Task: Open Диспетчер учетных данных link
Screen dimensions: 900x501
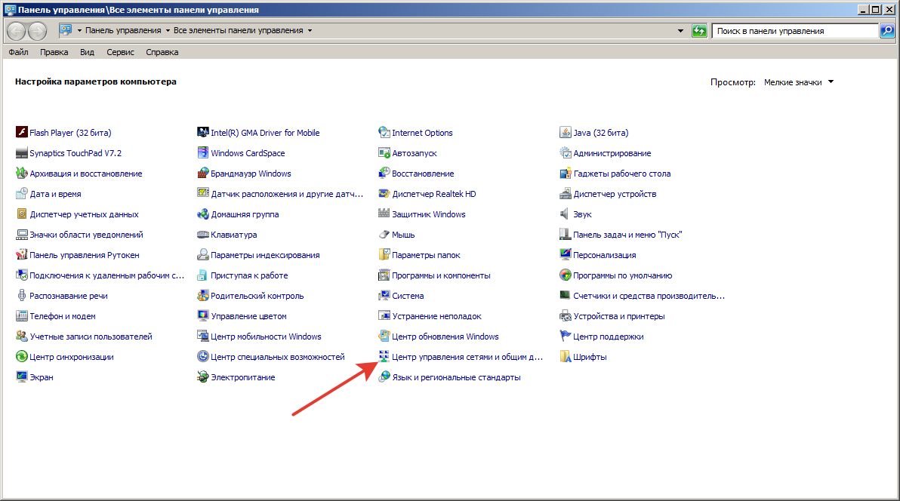Action: pos(84,214)
